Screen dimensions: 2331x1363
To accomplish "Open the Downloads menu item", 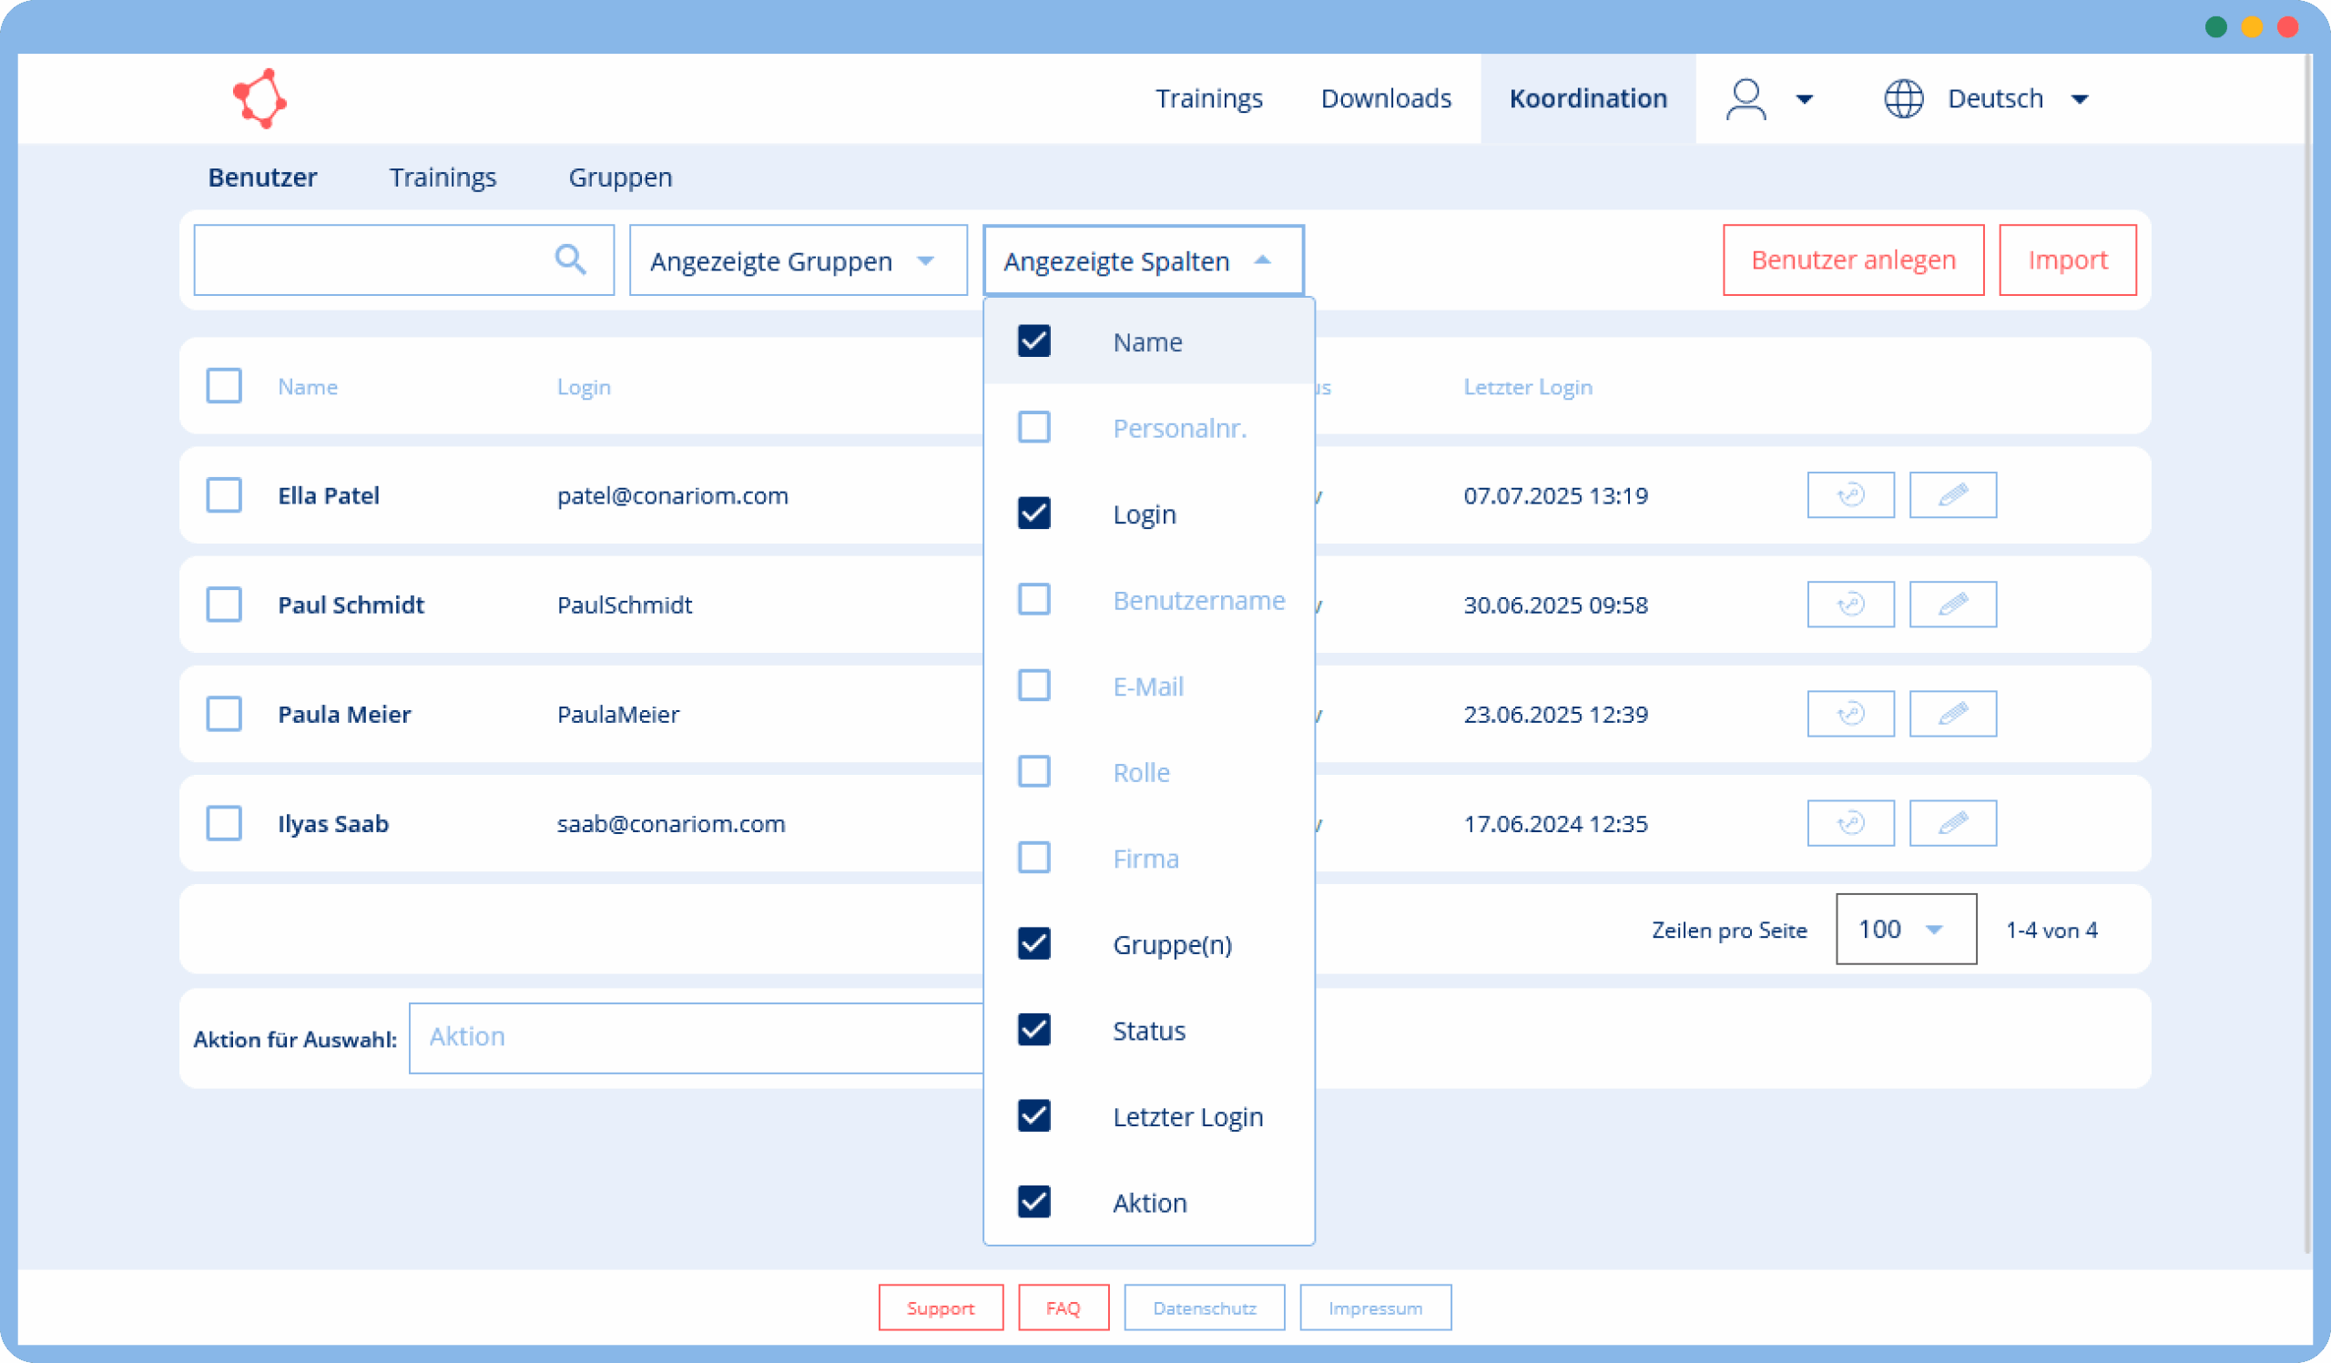I will pos(1385,99).
